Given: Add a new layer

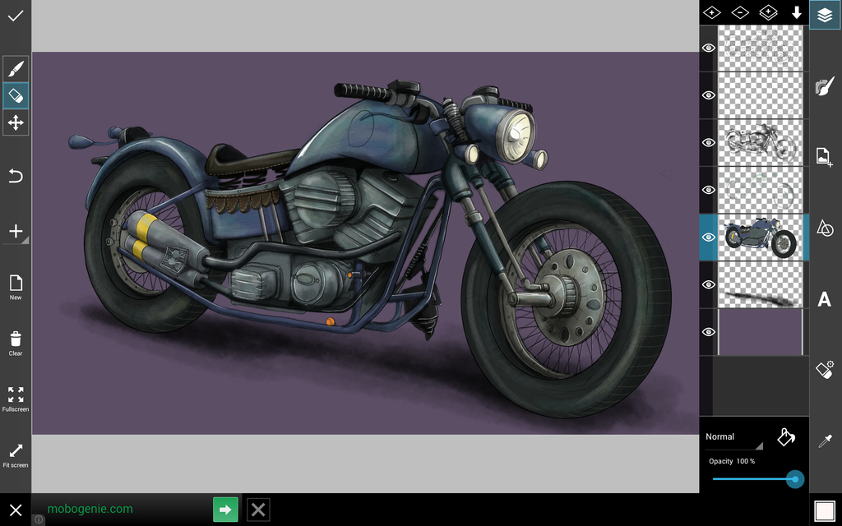Looking at the screenshot, I should pyautogui.click(x=712, y=12).
